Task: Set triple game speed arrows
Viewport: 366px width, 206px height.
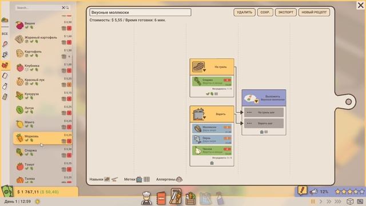Action: point(338,201)
